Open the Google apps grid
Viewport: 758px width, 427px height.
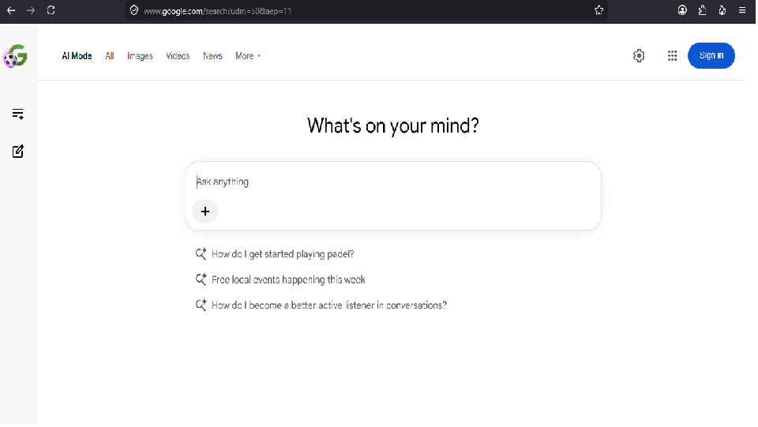[672, 55]
